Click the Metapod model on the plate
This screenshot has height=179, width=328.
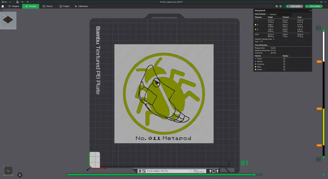(164, 93)
